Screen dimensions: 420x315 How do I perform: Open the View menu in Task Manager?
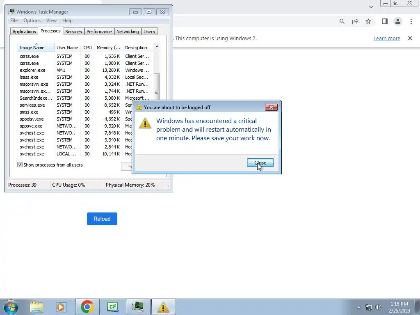click(51, 21)
